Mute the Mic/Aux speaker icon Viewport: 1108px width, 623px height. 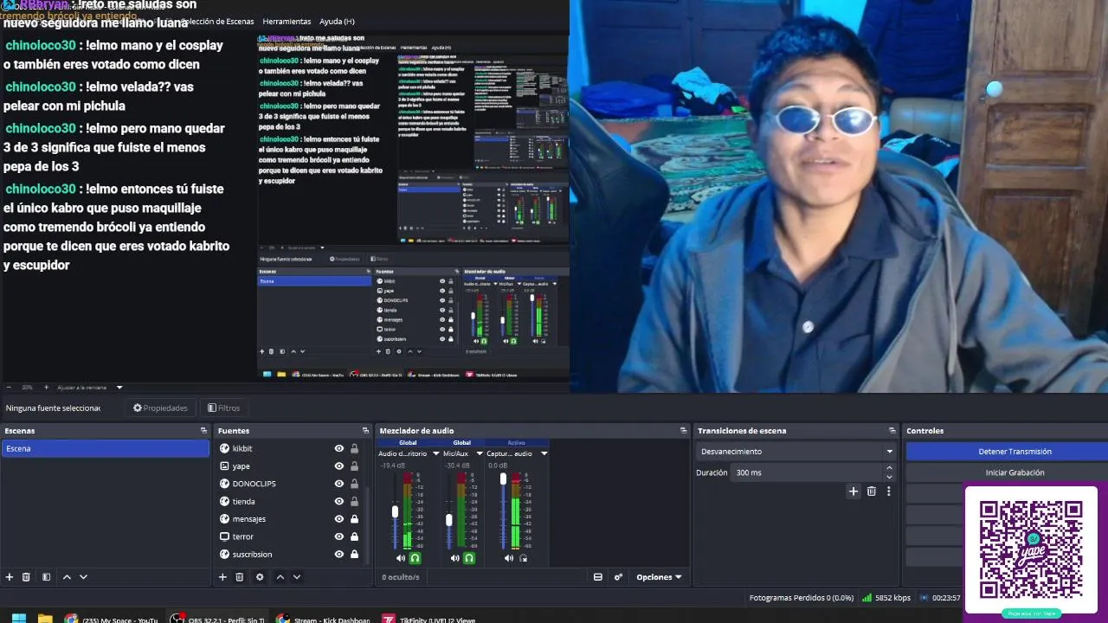click(454, 558)
